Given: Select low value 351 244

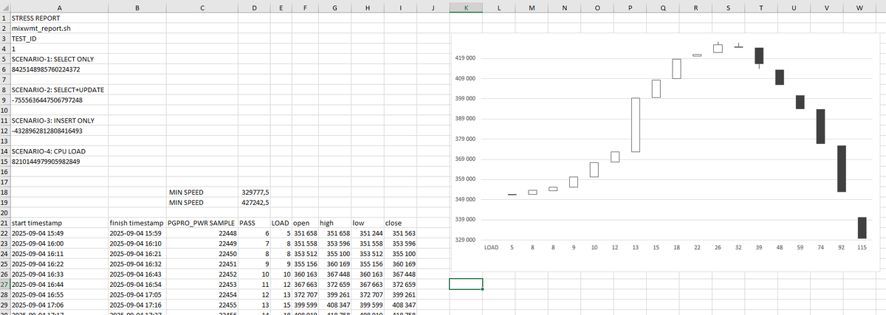Looking at the screenshot, I should tap(368, 233).
